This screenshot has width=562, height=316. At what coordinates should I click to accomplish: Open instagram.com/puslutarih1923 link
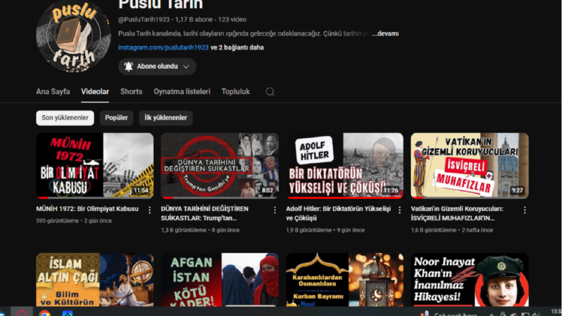click(x=163, y=47)
